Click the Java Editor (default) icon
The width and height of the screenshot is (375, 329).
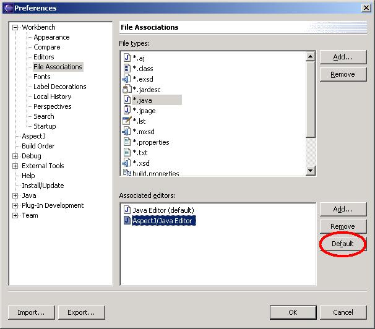point(127,210)
